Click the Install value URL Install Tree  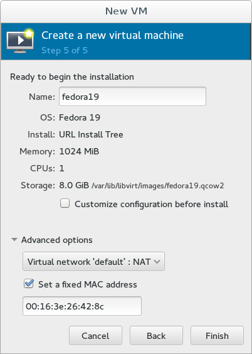click(91, 134)
